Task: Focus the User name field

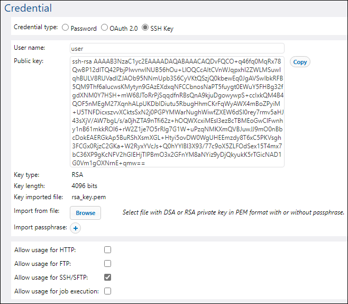Action: 177,48
